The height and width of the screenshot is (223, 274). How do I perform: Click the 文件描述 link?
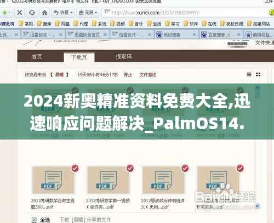pyautogui.click(x=148, y=75)
